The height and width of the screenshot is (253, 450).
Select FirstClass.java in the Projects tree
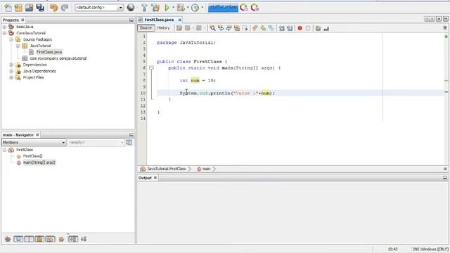click(x=49, y=52)
